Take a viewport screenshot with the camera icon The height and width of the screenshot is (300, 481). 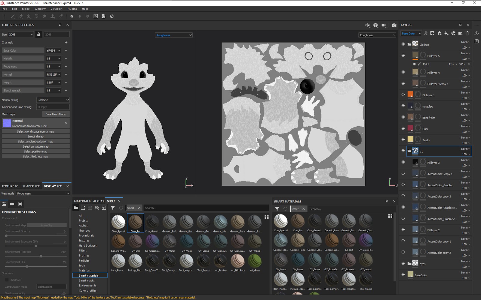click(394, 25)
